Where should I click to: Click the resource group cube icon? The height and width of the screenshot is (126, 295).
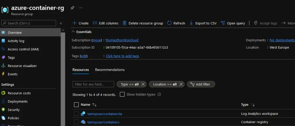click(5, 10)
